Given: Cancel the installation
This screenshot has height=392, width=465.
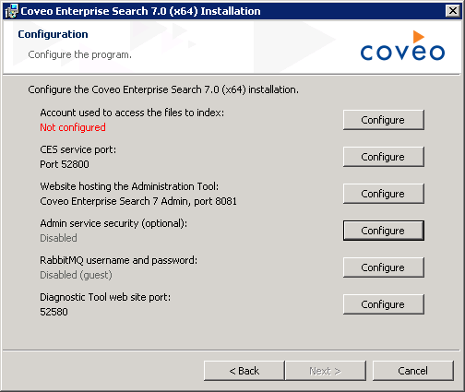Looking at the screenshot, I should tap(413, 371).
